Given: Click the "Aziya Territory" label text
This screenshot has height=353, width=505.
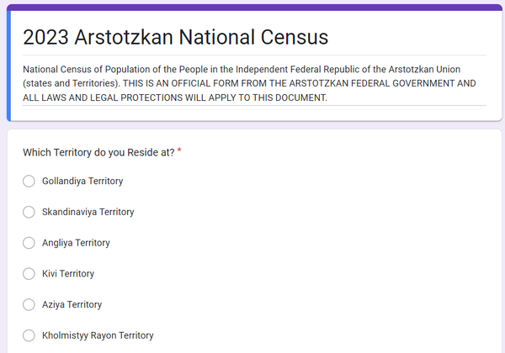Looking at the screenshot, I should [72, 304].
